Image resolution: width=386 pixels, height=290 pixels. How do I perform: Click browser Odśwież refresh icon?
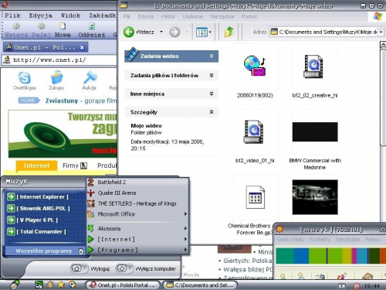(92, 26)
